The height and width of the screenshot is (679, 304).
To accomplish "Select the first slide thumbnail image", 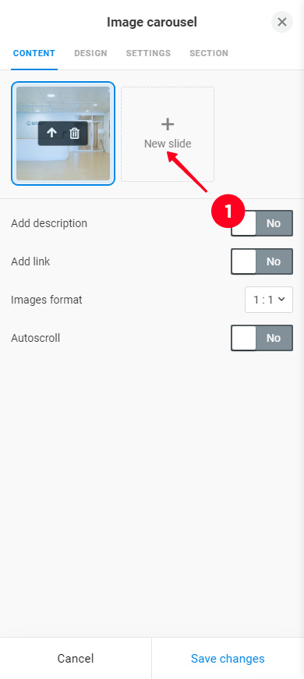I will click(63, 133).
